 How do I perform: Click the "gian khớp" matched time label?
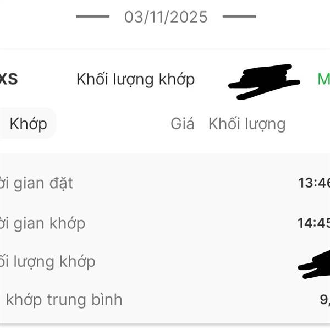tap(43, 223)
